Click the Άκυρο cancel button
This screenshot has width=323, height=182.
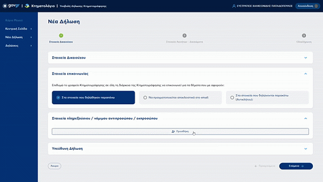click(x=55, y=166)
